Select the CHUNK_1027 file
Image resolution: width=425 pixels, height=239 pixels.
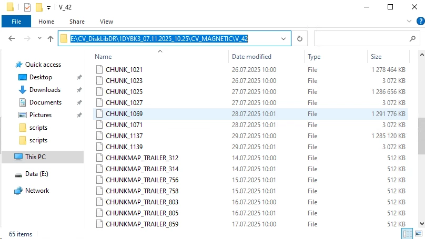tap(250, 103)
